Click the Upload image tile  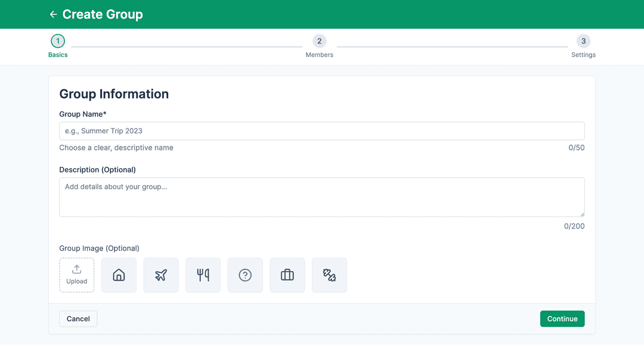(77, 275)
